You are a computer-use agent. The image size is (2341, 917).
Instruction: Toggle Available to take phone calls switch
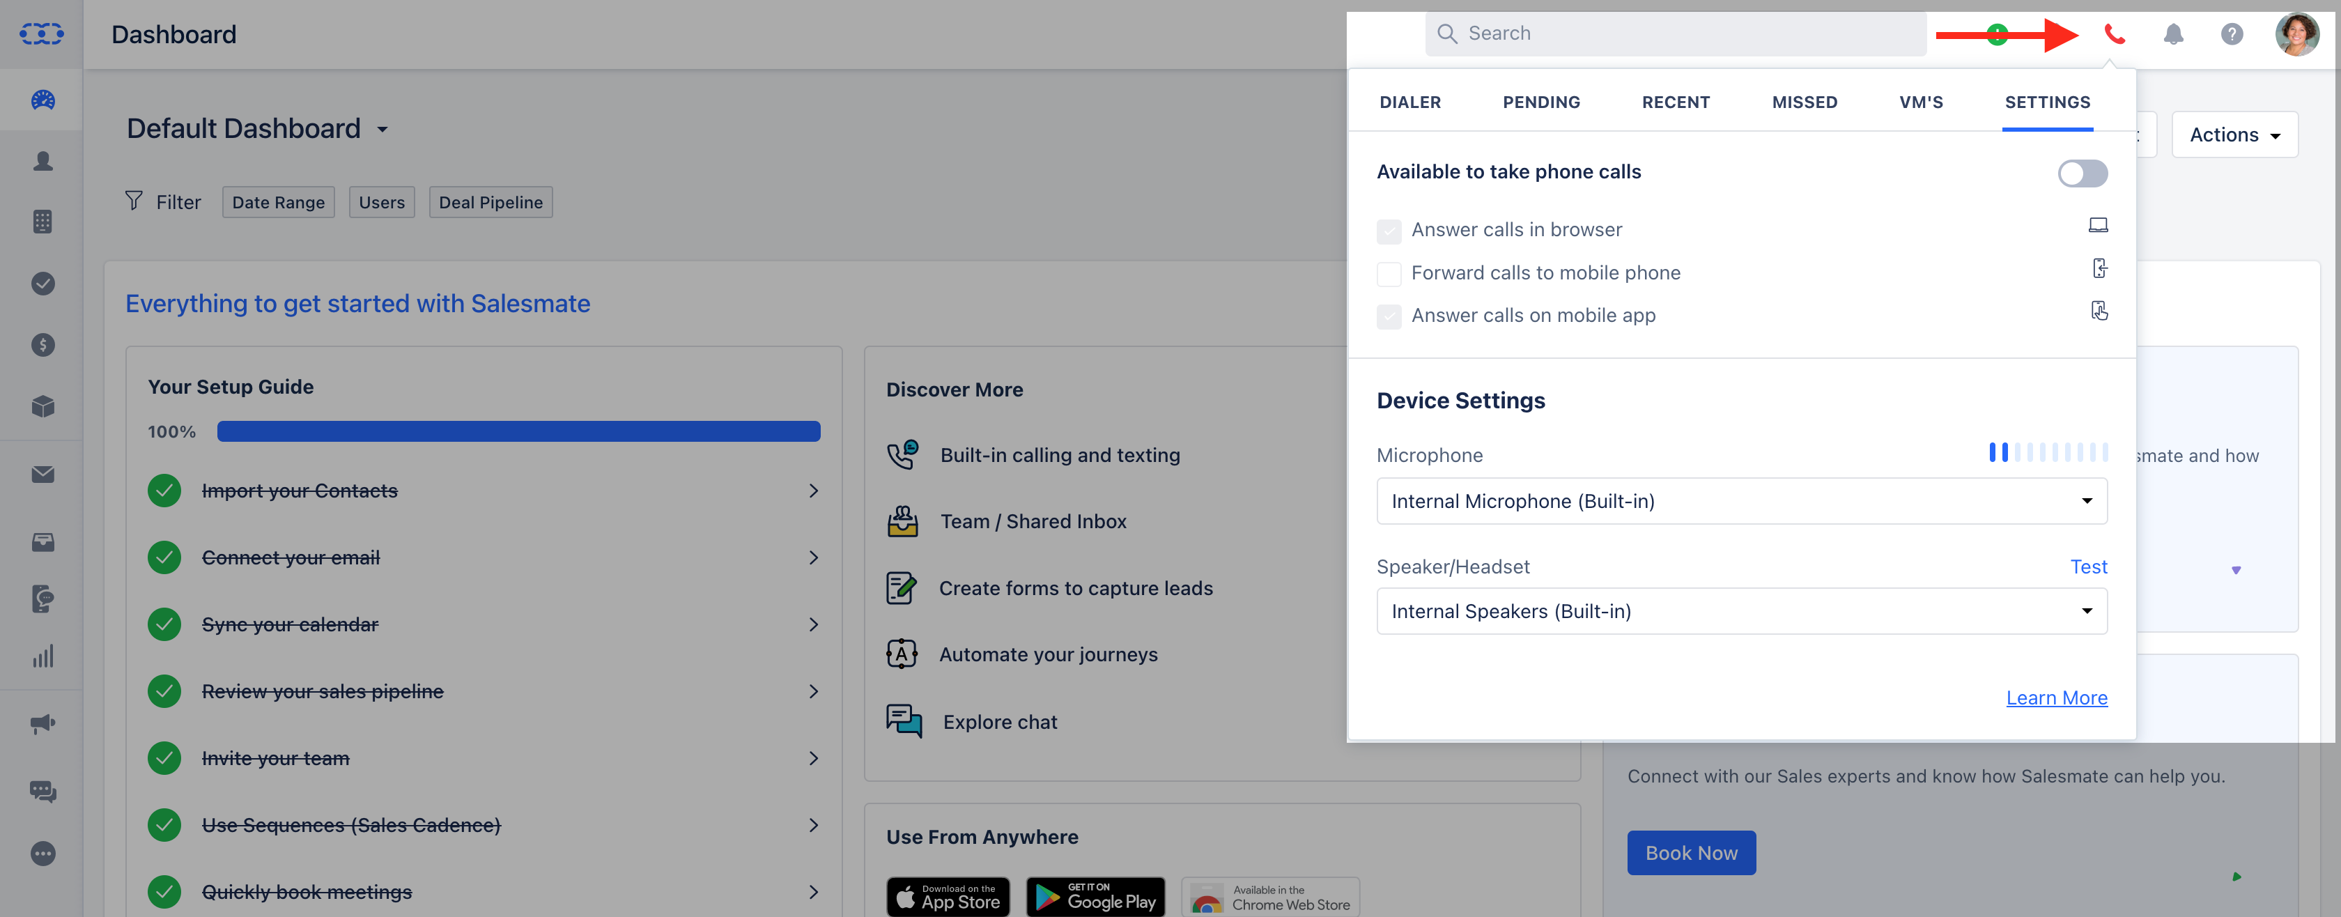coord(2082,174)
